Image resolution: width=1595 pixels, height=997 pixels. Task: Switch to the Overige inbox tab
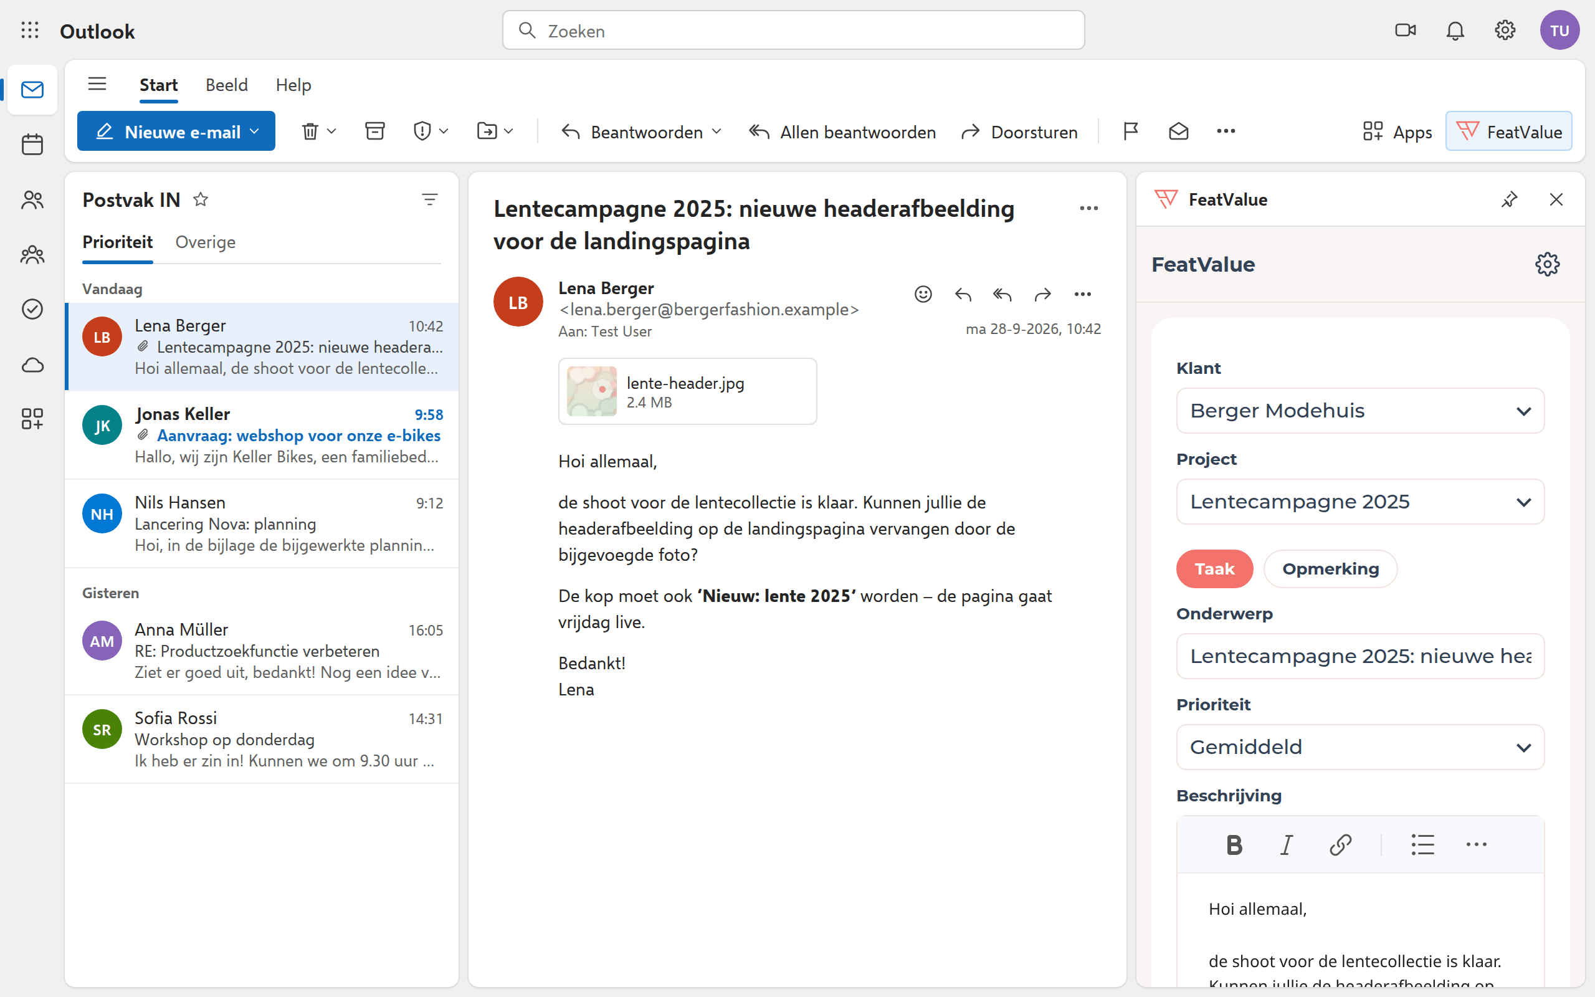205,242
